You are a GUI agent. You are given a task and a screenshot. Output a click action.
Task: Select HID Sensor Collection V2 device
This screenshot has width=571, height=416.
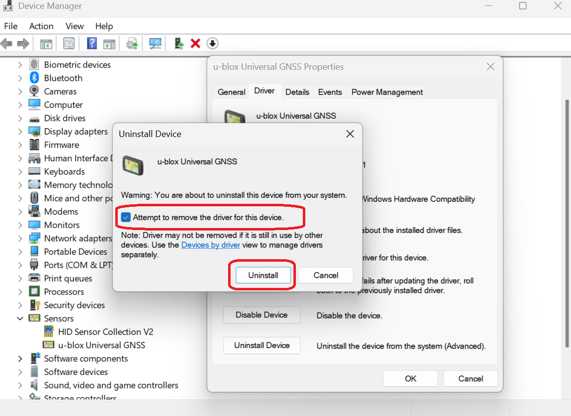(x=105, y=332)
